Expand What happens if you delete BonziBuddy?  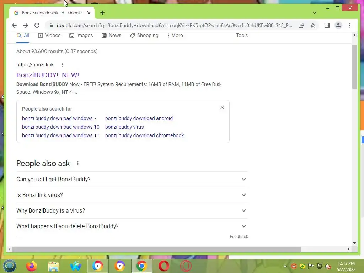click(x=132, y=226)
